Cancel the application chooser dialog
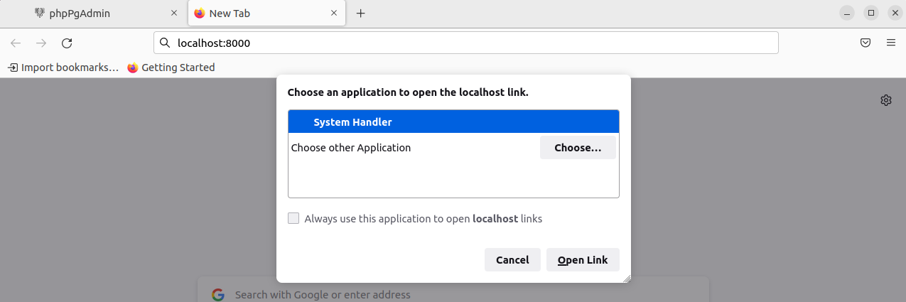The height and width of the screenshot is (302, 906). tap(512, 260)
